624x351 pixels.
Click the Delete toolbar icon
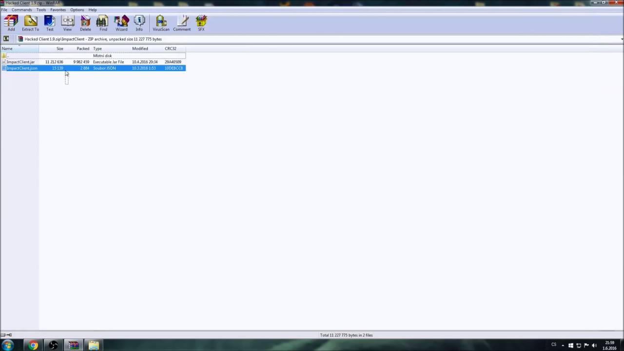click(85, 23)
